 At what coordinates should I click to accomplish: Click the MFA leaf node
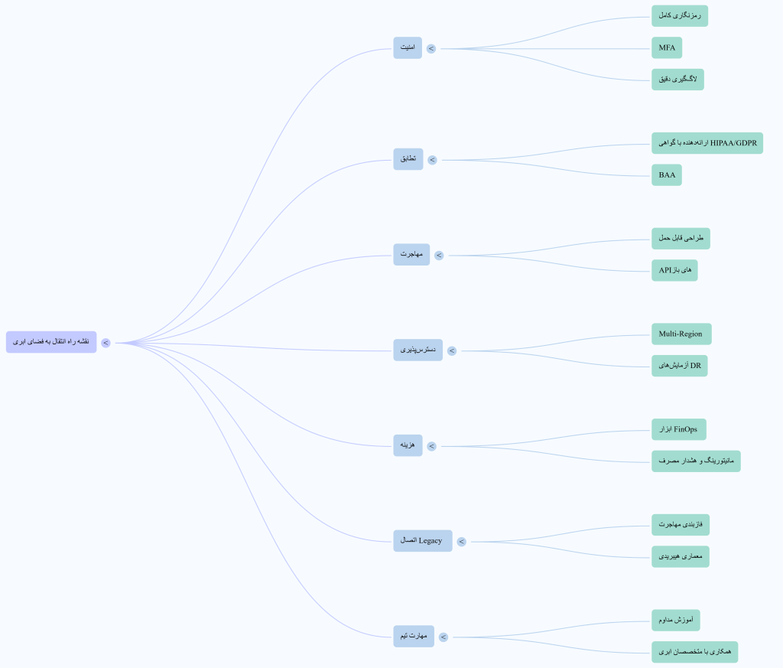[666, 48]
